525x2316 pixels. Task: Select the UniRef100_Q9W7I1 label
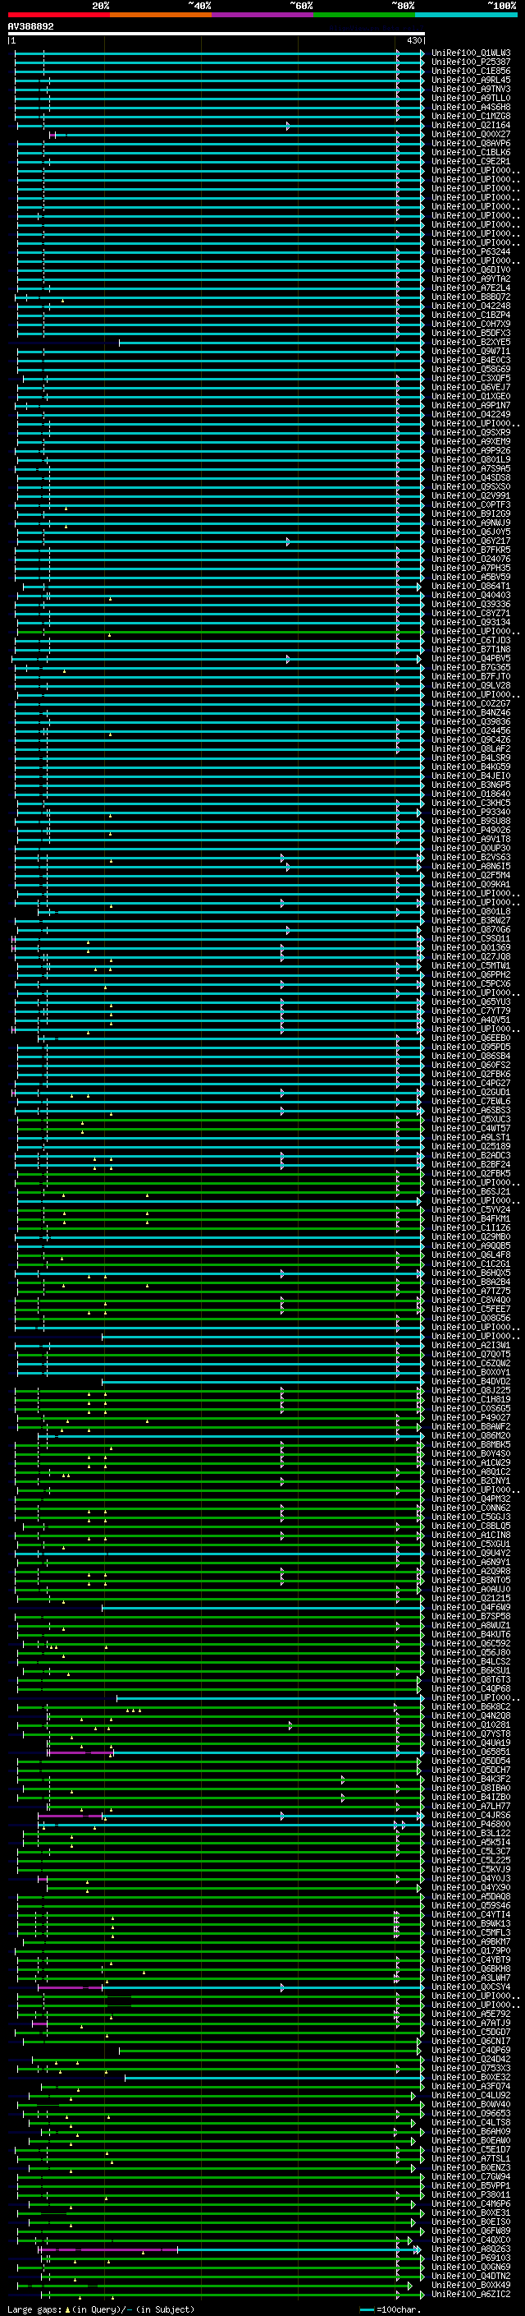point(470,352)
